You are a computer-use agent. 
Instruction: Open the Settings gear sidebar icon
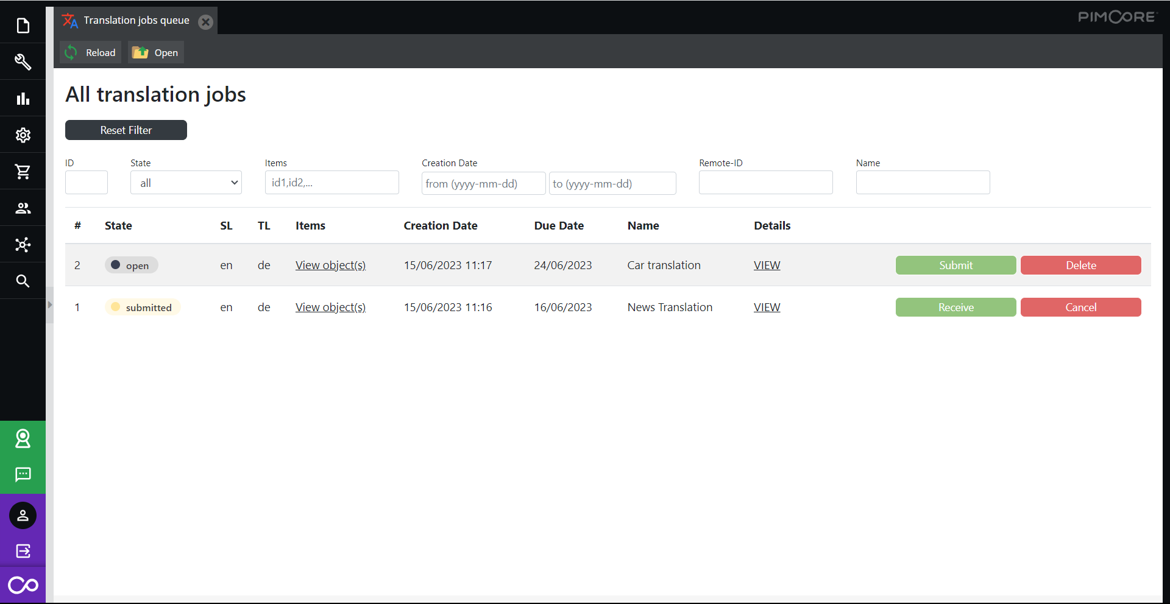[23, 135]
